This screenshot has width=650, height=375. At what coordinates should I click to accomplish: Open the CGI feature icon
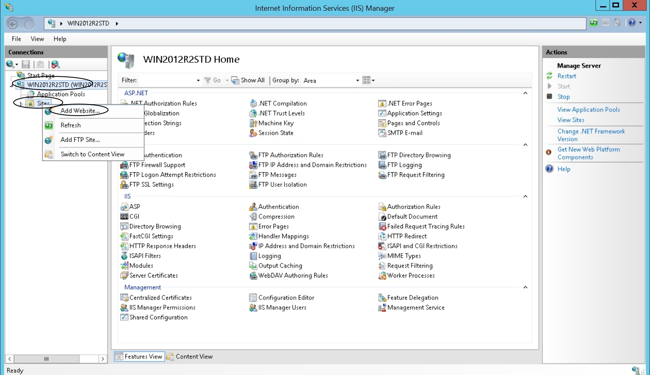tap(124, 216)
